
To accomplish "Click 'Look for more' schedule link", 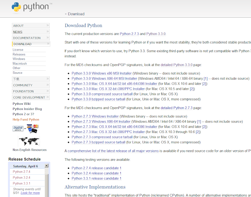I will (30, 193).
